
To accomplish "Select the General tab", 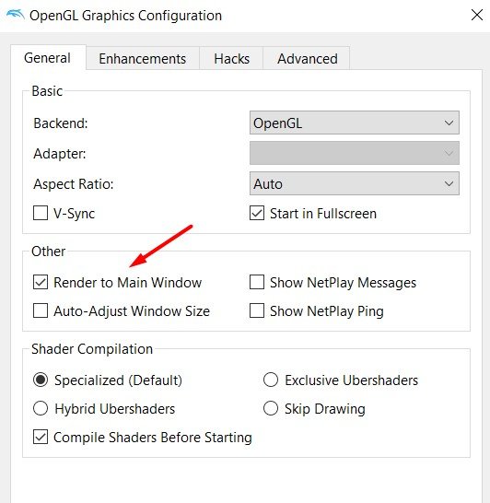I will coord(48,58).
